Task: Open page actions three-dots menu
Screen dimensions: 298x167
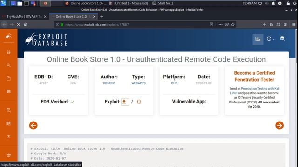Action: pos(220,25)
